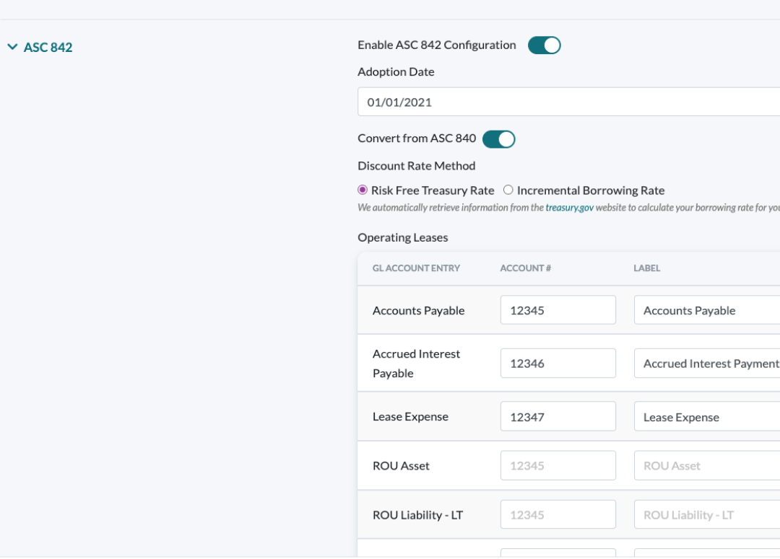Select the Lease Expense account number 12347
Image resolution: width=780 pixels, height=559 pixels.
click(558, 416)
